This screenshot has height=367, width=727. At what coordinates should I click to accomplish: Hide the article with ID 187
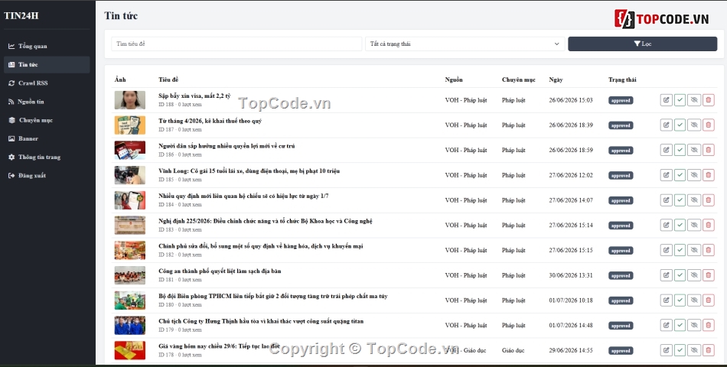tap(694, 125)
